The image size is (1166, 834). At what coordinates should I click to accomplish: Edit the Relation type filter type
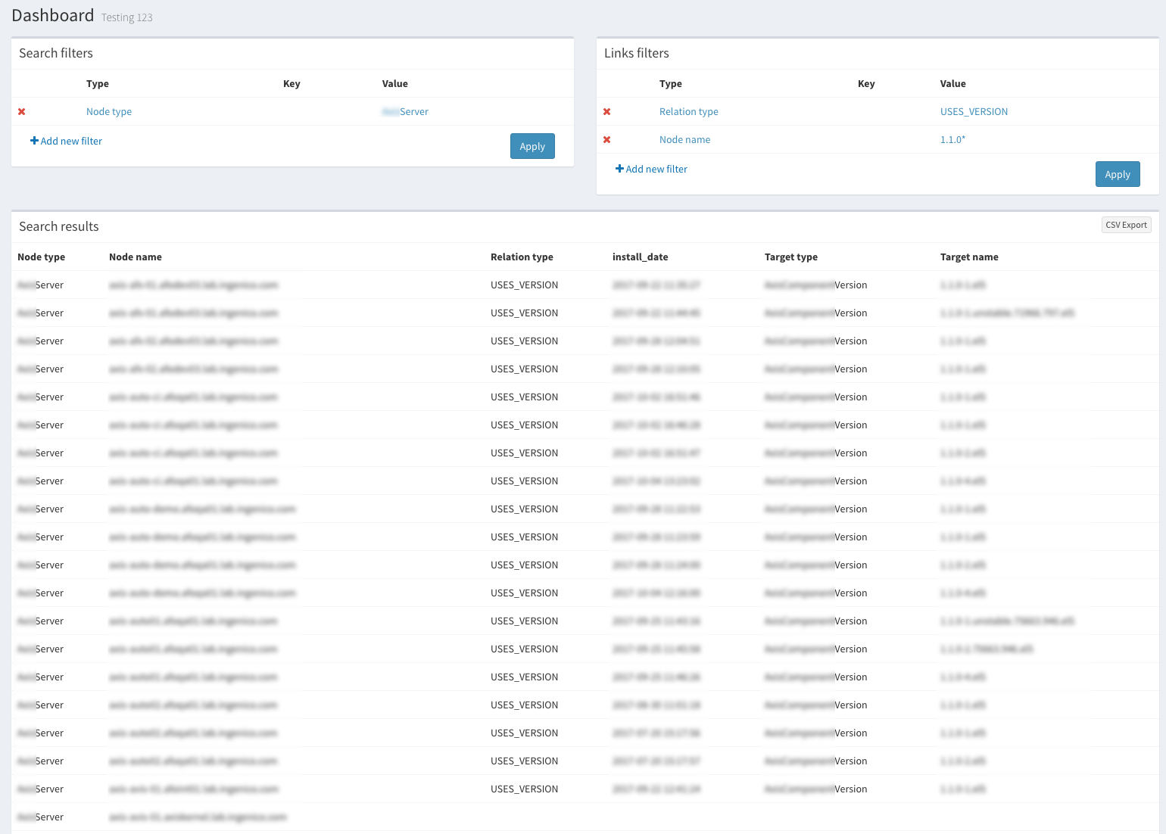pos(689,111)
